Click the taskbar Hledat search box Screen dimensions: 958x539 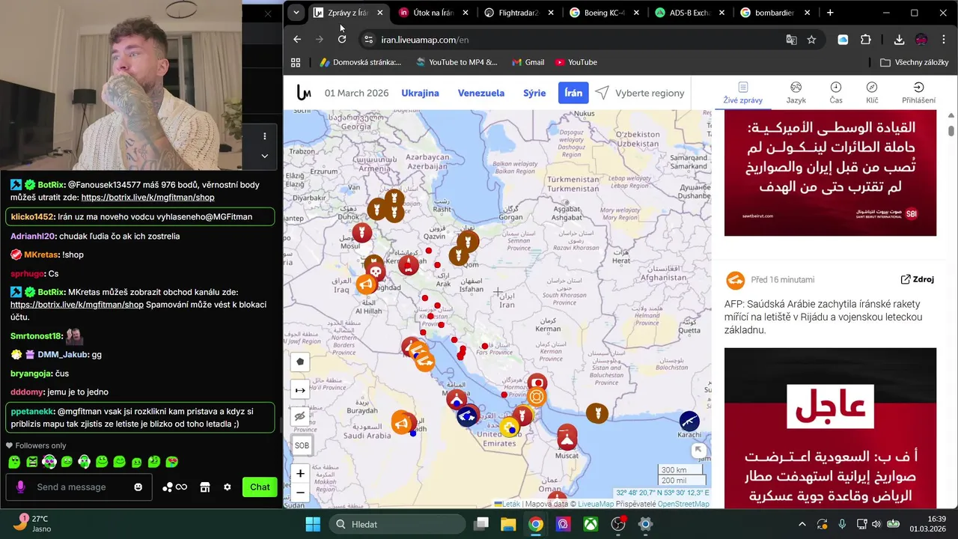pos(397,524)
